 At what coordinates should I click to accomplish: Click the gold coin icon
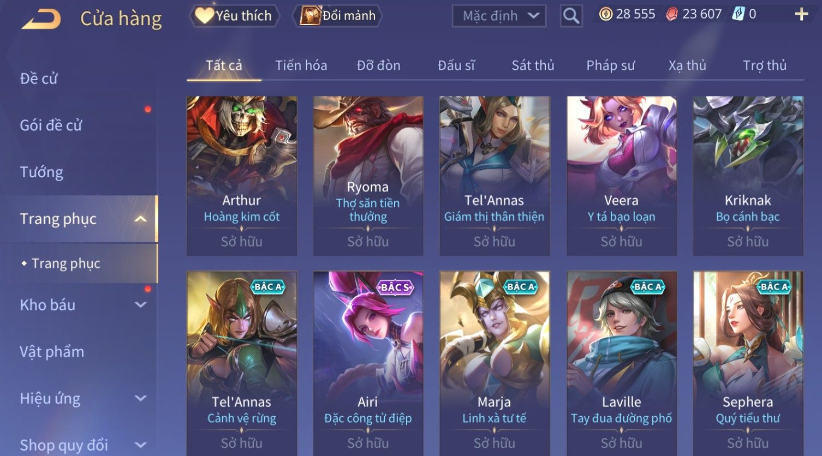pos(605,14)
